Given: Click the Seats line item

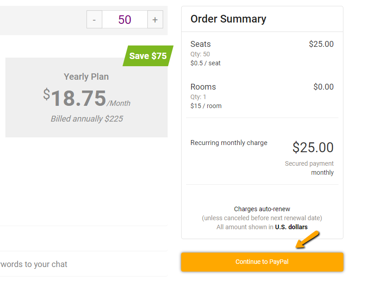Looking at the screenshot, I should [x=200, y=44].
